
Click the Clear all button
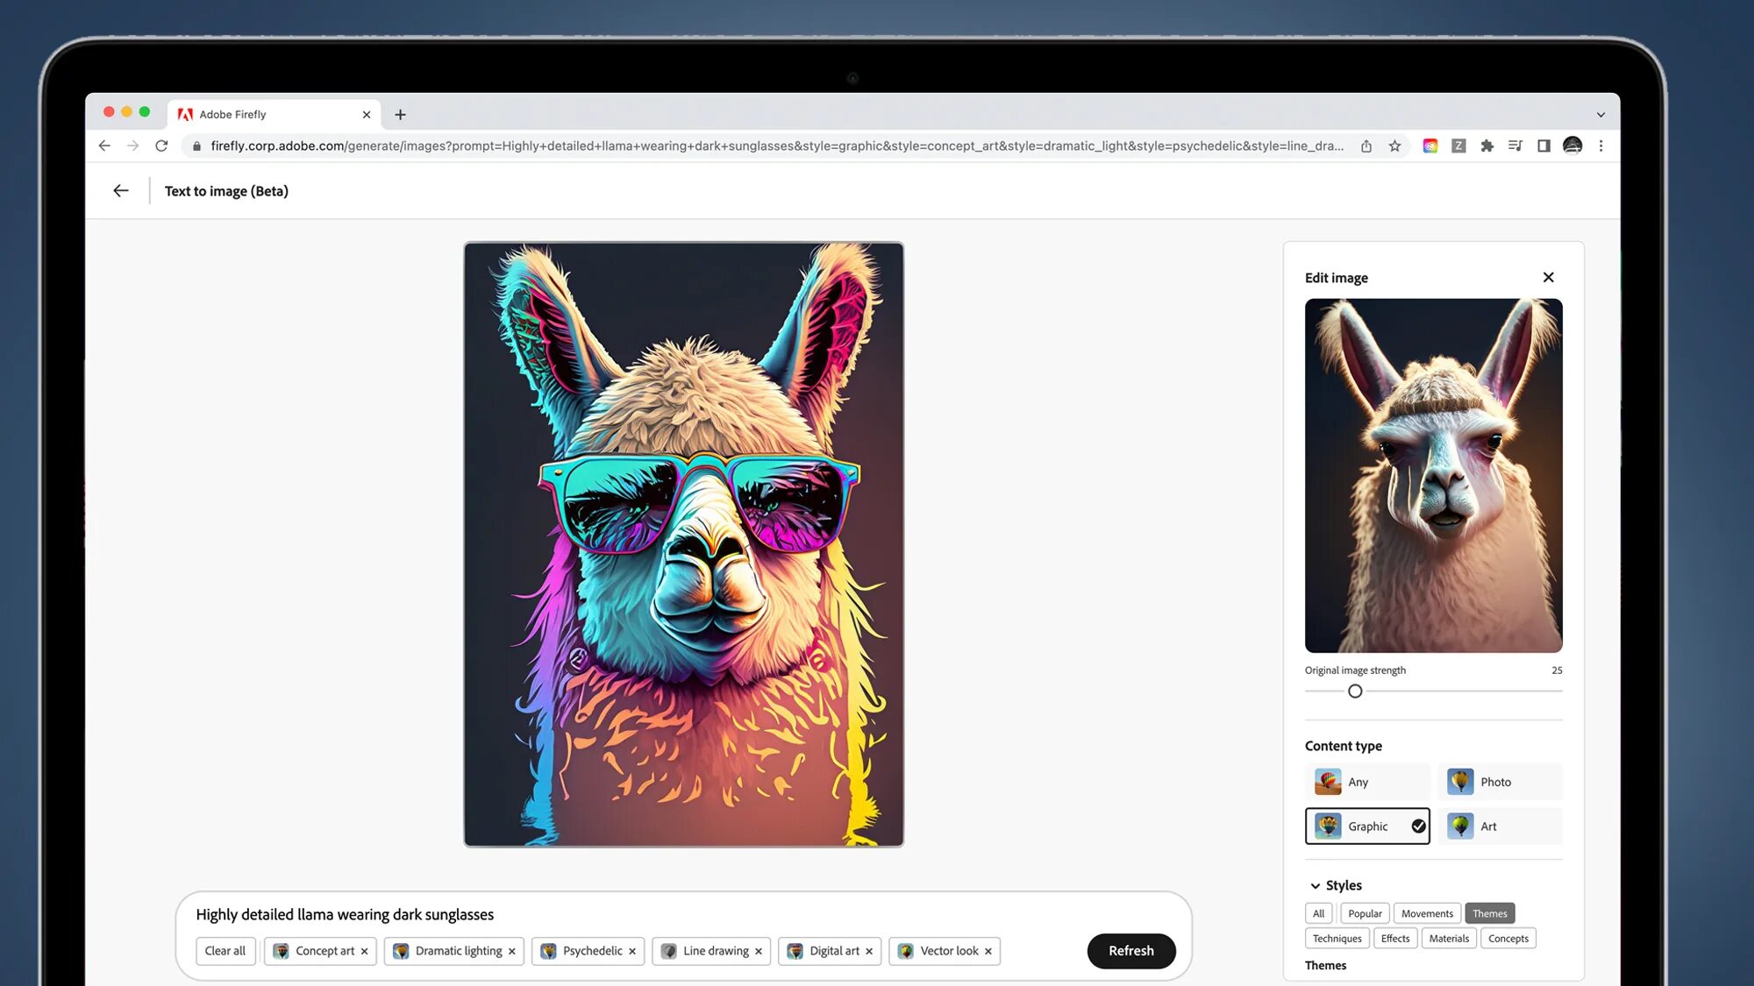(x=225, y=951)
